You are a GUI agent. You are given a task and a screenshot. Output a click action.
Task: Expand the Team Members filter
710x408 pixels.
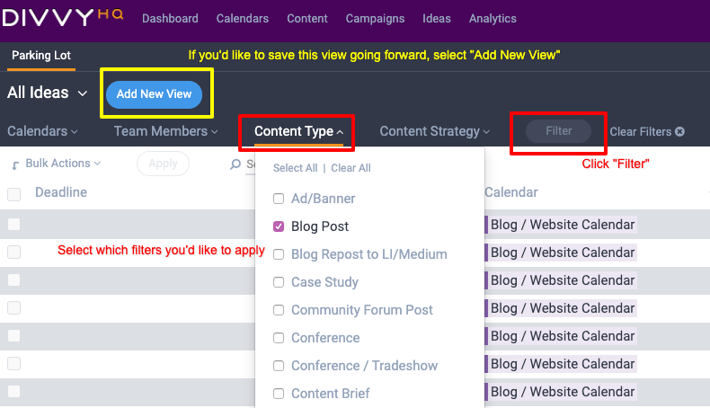coord(165,131)
